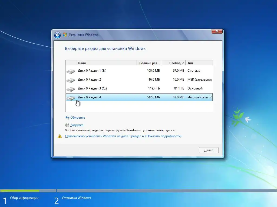277x207 pixels.
Task: Click the Сбор информации step label
Action: pos(24,198)
